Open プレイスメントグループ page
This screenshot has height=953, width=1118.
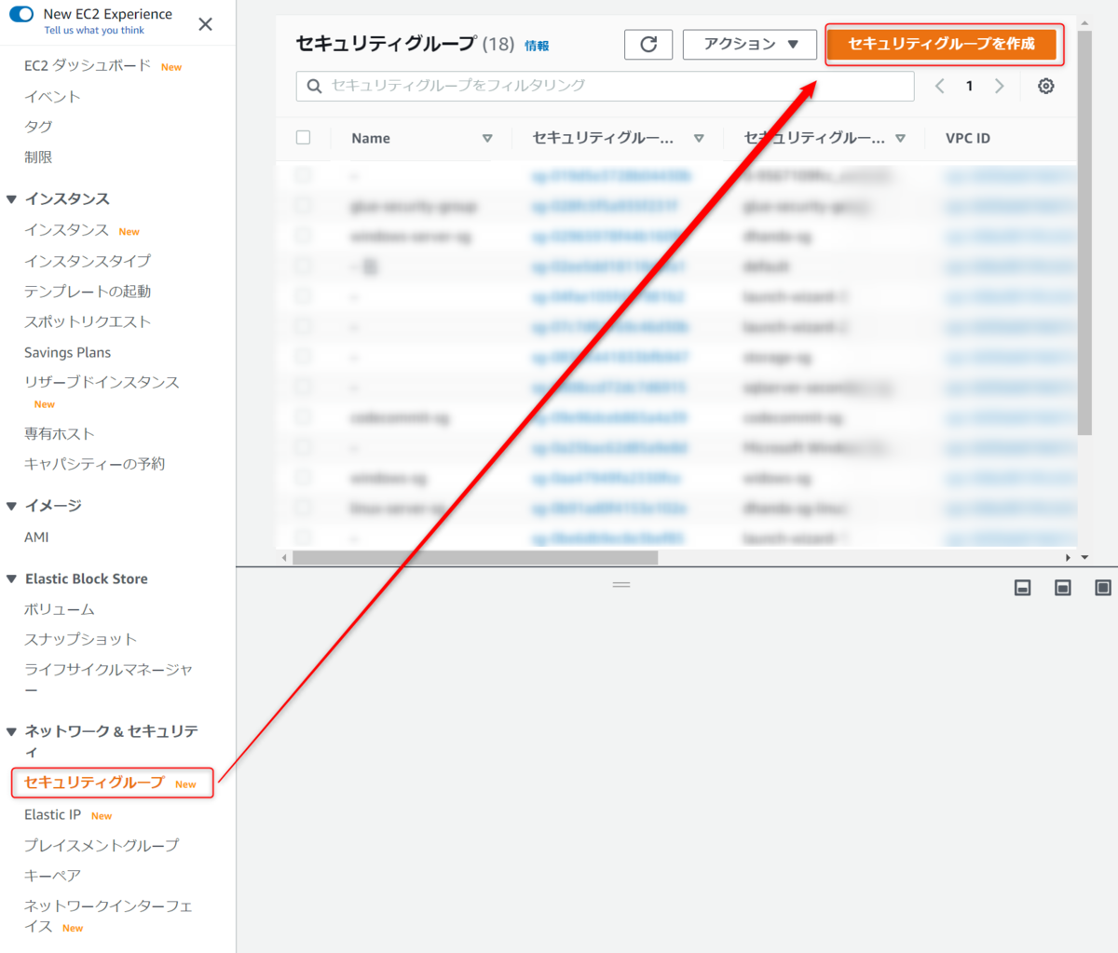coord(102,845)
